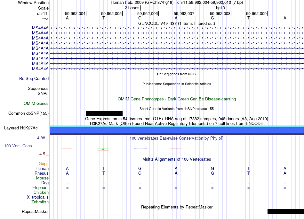Click the PhyloP Basewise Conservation title
Image resolution: width=304 pixels, height=219 pixels.
pos(177,138)
